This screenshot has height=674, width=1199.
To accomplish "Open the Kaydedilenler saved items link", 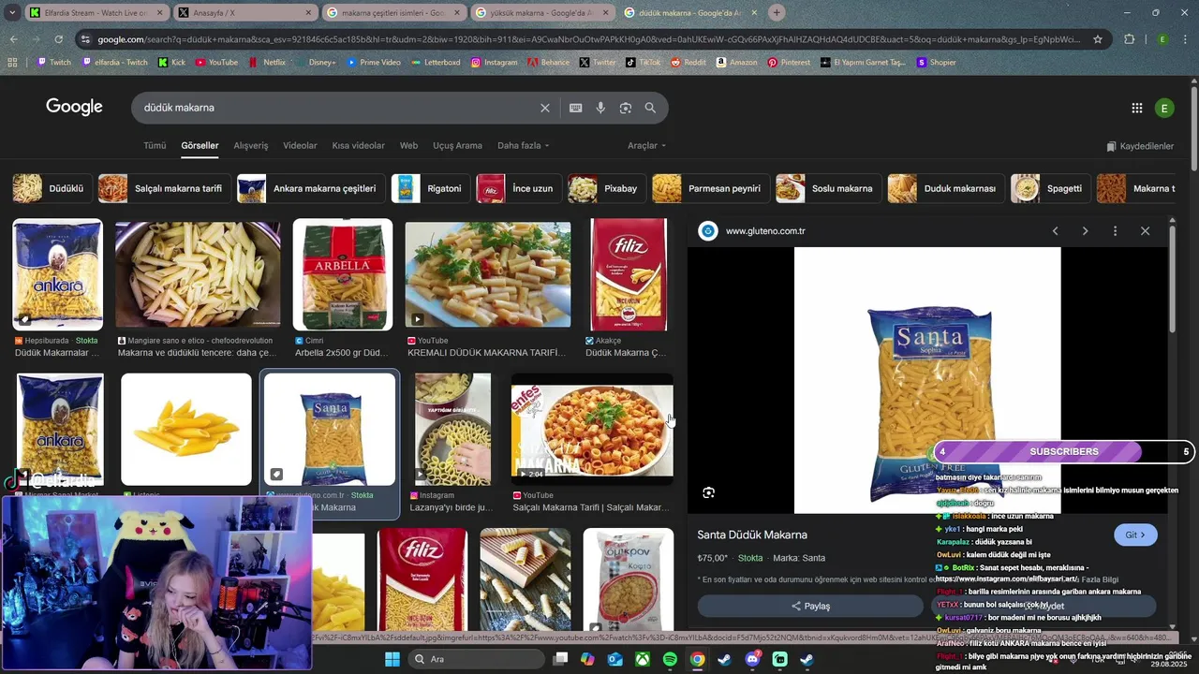I will click(1140, 146).
